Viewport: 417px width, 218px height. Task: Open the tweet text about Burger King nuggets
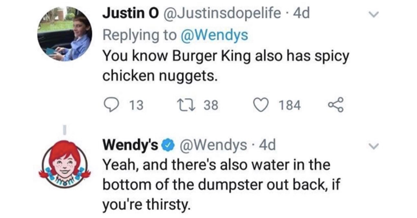click(x=225, y=66)
